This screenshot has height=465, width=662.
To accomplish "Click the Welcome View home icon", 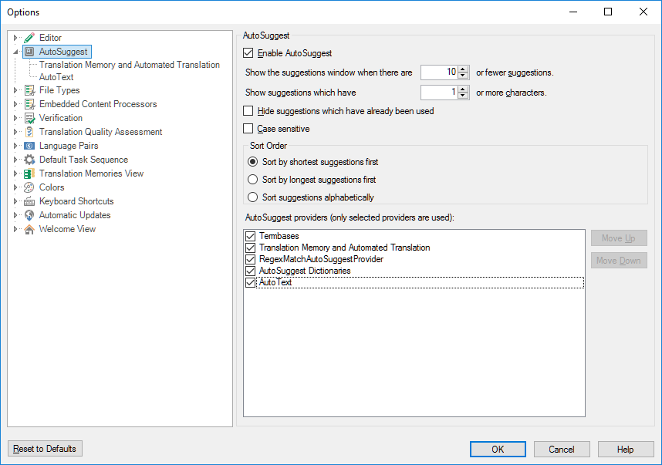I will pyautogui.click(x=29, y=229).
